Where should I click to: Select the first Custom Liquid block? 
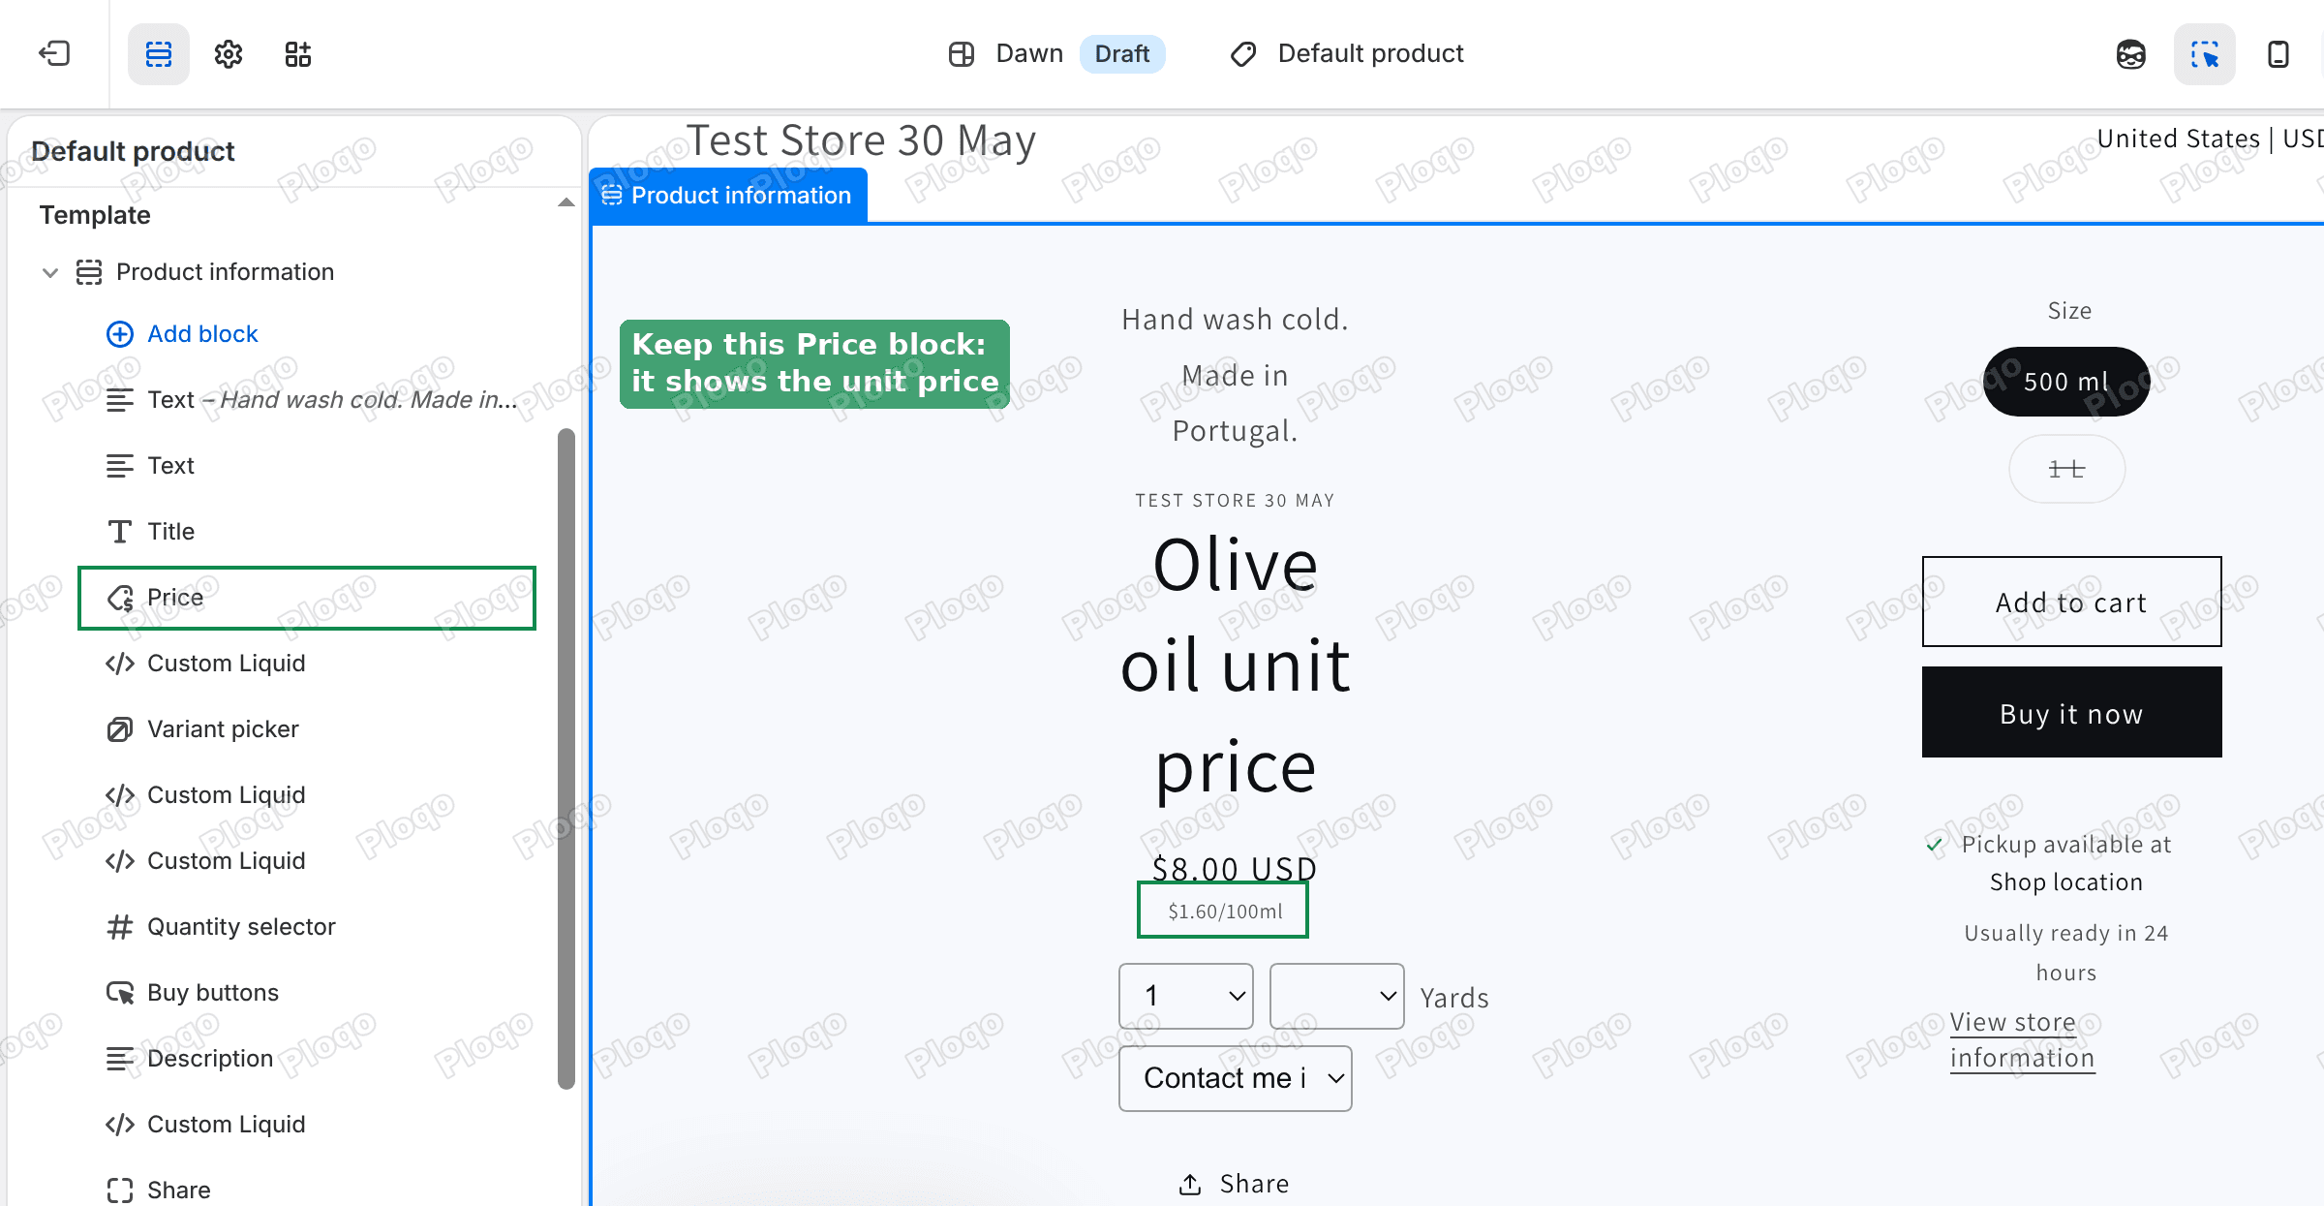(x=307, y=664)
